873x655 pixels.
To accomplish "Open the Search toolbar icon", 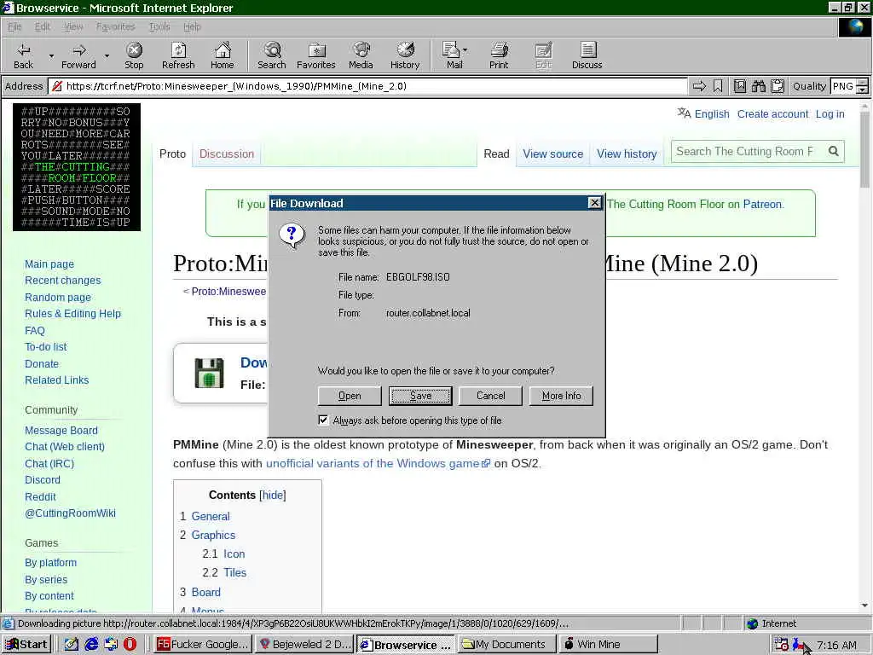I will click(272, 55).
